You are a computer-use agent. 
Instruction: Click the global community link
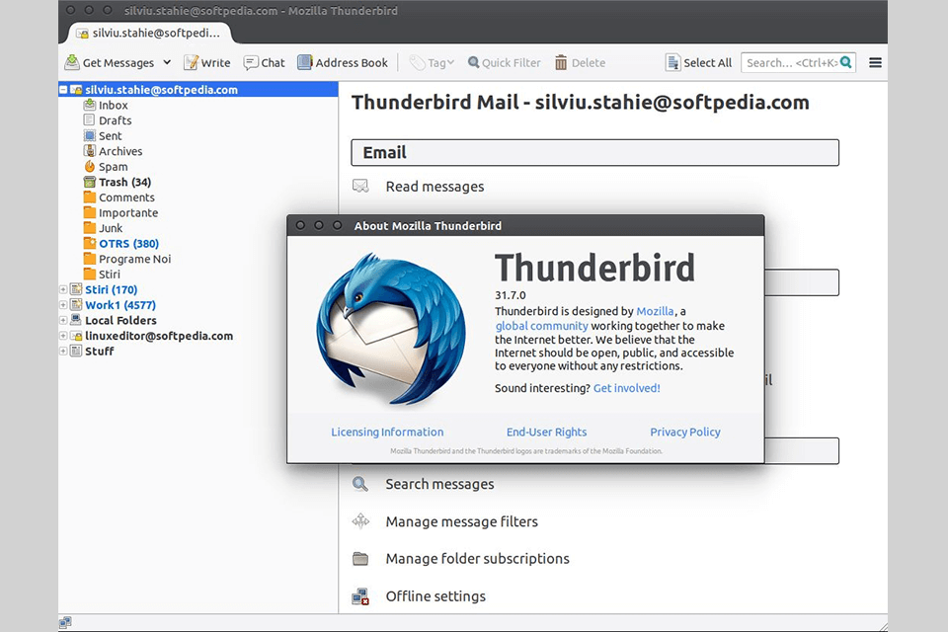[541, 325]
